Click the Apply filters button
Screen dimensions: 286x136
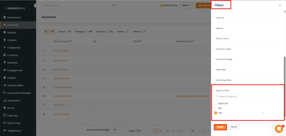[220, 127]
